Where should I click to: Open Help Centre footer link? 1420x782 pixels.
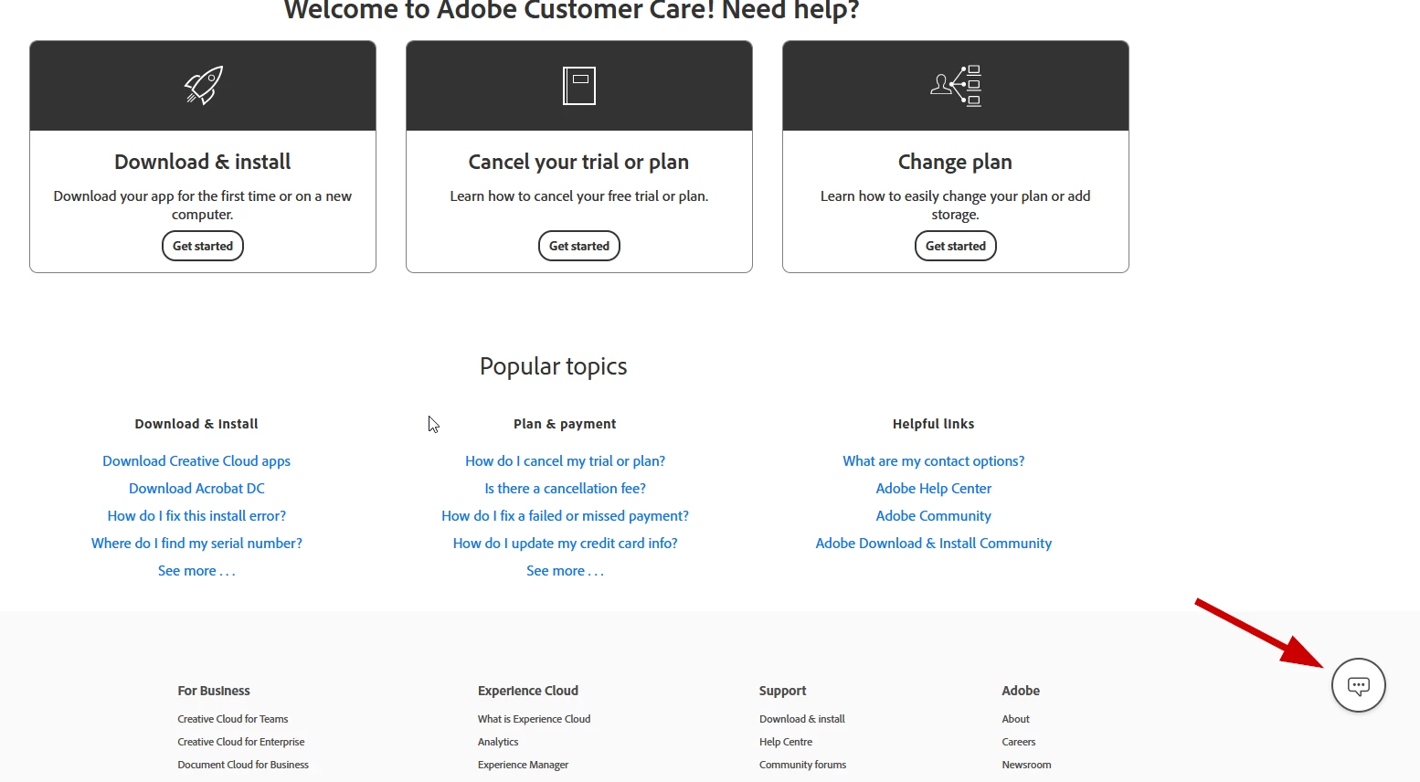[786, 742]
